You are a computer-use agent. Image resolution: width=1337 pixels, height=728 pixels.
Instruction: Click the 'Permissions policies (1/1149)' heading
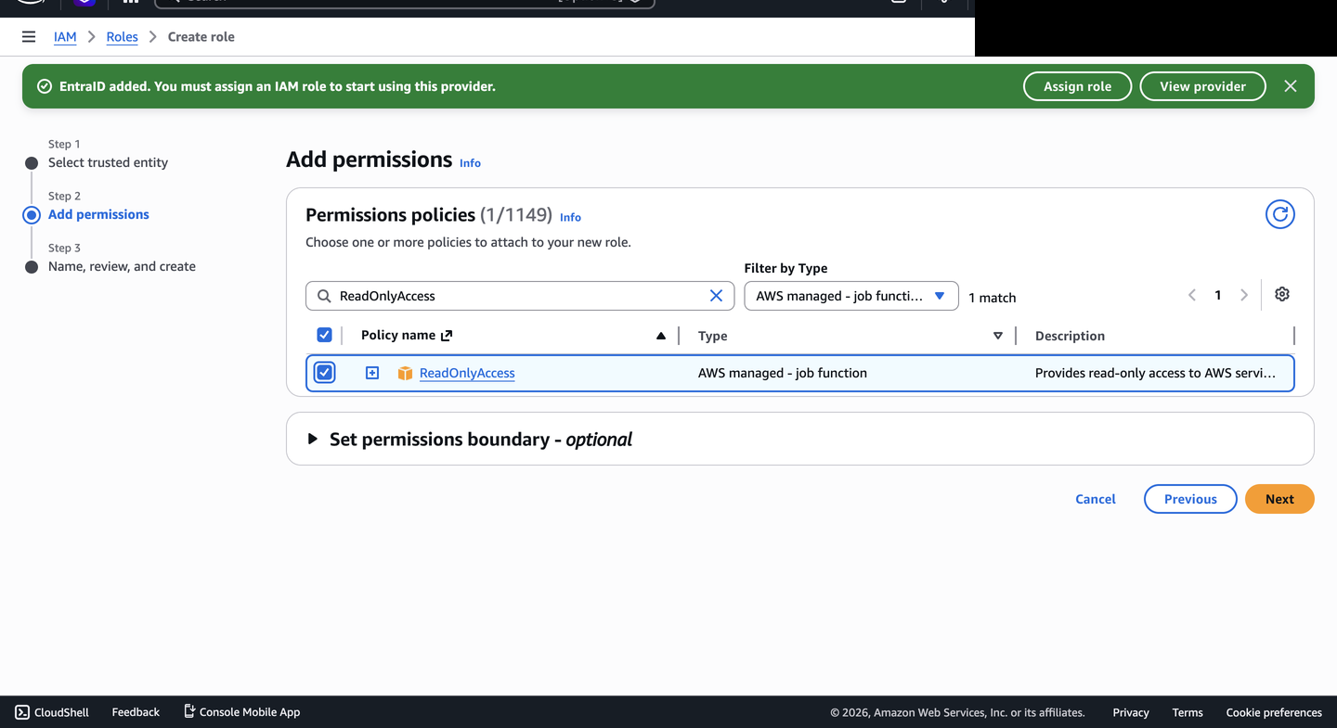(x=429, y=215)
